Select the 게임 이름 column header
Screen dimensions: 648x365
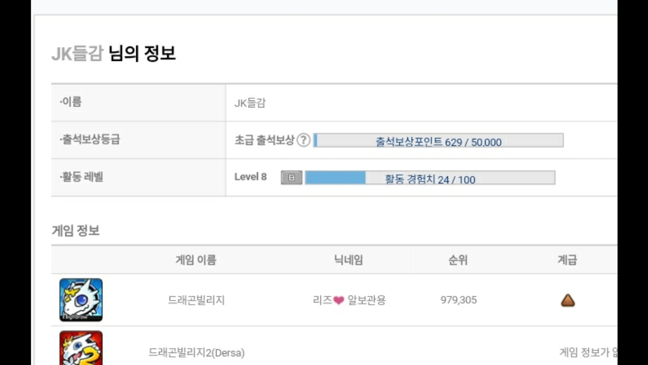pos(196,260)
